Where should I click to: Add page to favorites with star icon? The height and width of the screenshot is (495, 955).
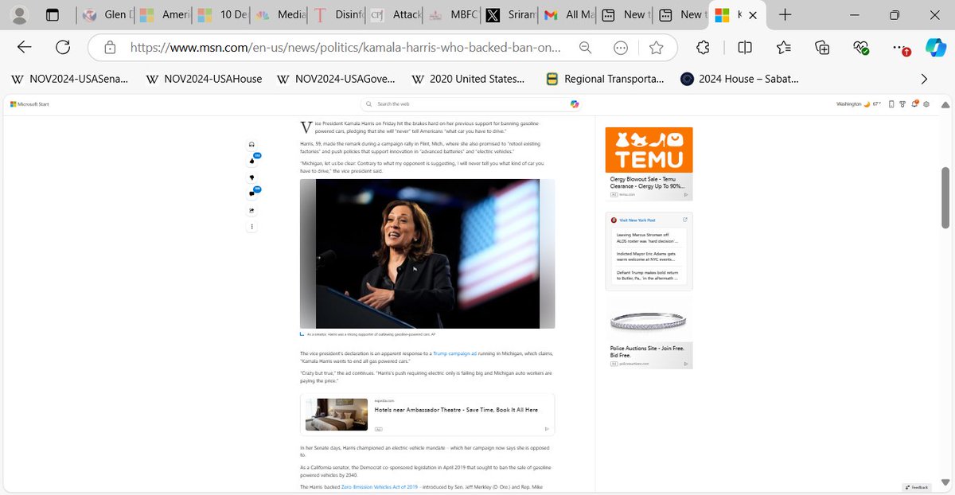(656, 48)
